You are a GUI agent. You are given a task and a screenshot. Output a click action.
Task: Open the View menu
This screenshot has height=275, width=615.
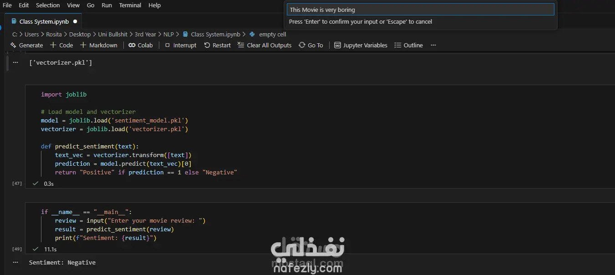(73, 5)
